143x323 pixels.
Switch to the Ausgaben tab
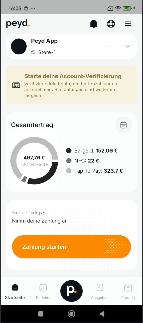click(100, 291)
